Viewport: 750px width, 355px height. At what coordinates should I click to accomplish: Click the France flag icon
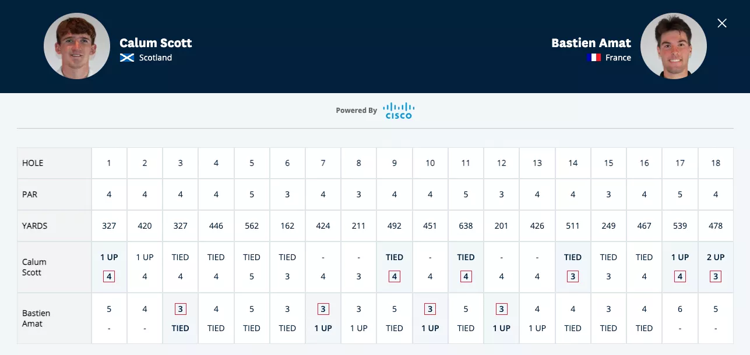(x=594, y=58)
